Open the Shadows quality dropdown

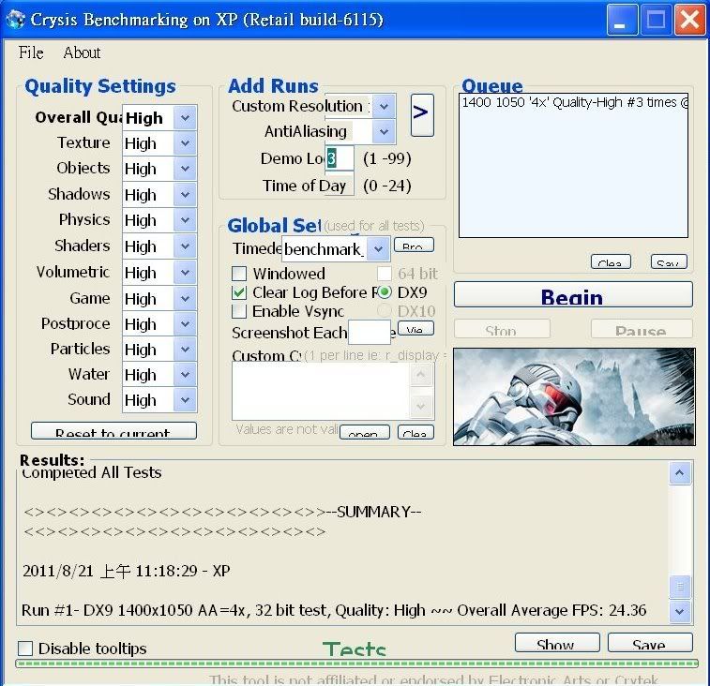185,195
